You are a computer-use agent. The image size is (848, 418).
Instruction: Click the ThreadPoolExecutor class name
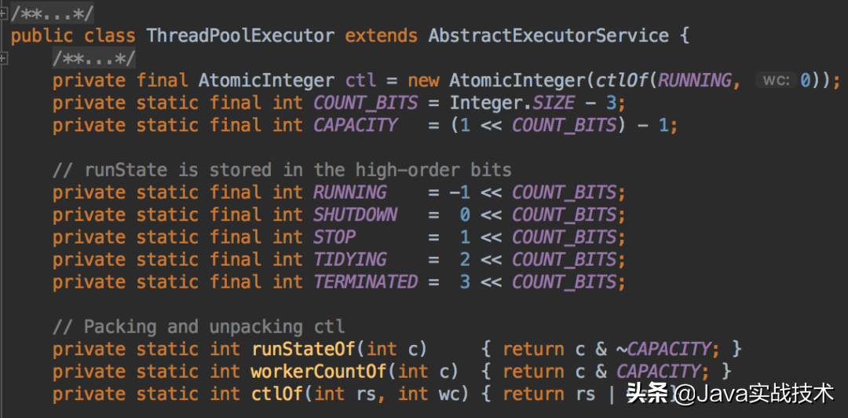click(x=241, y=35)
